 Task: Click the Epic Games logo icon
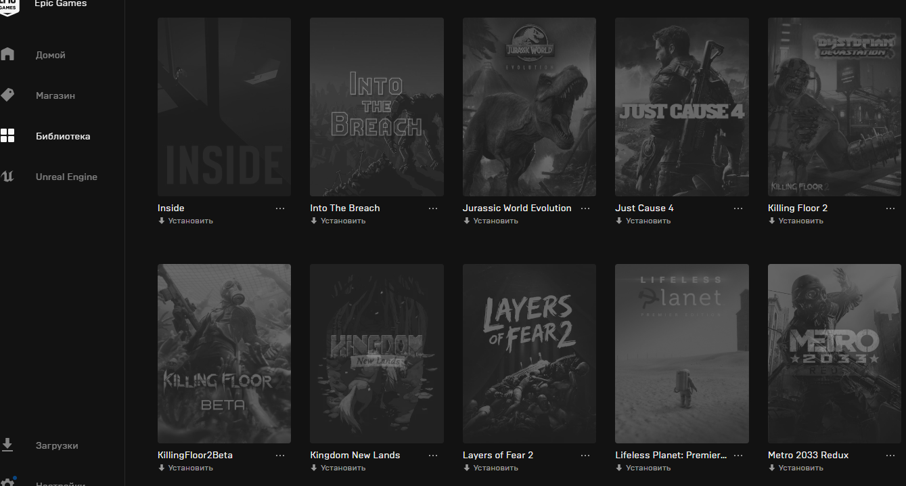7,5
